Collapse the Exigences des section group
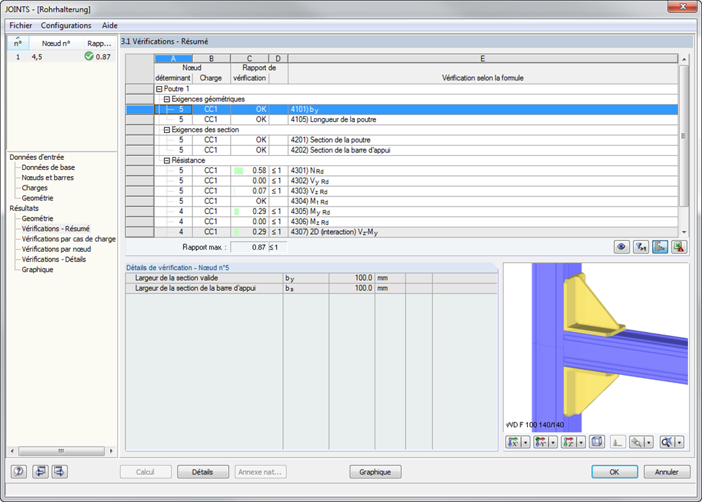The image size is (702, 502). pyautogui.click(x=167, y=130)
